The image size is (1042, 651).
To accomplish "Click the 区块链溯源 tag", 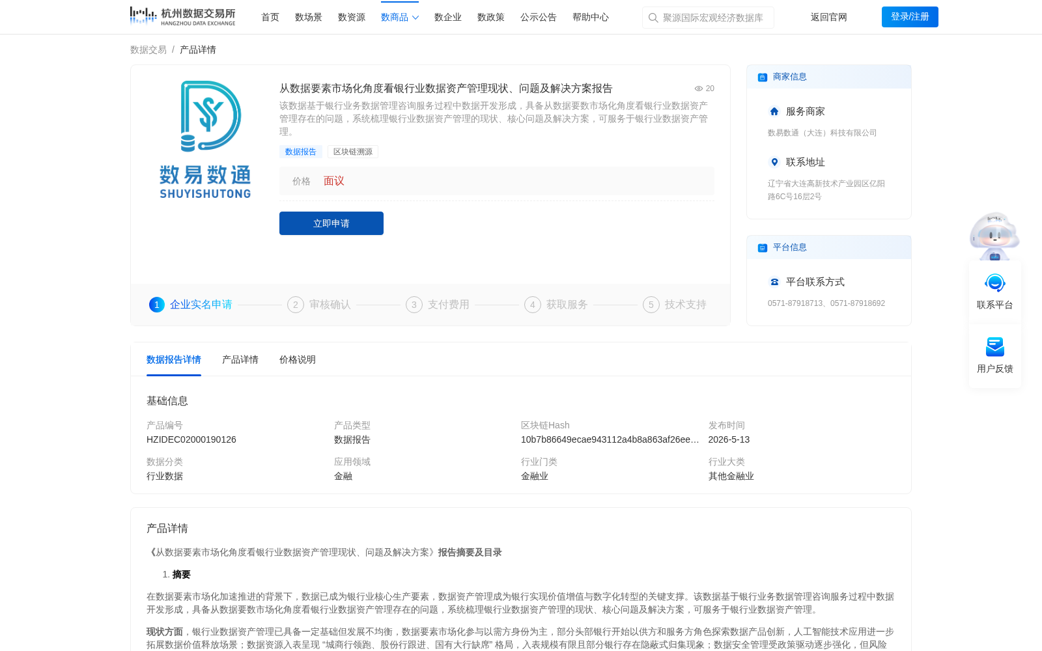I will [x=353, y=152].
